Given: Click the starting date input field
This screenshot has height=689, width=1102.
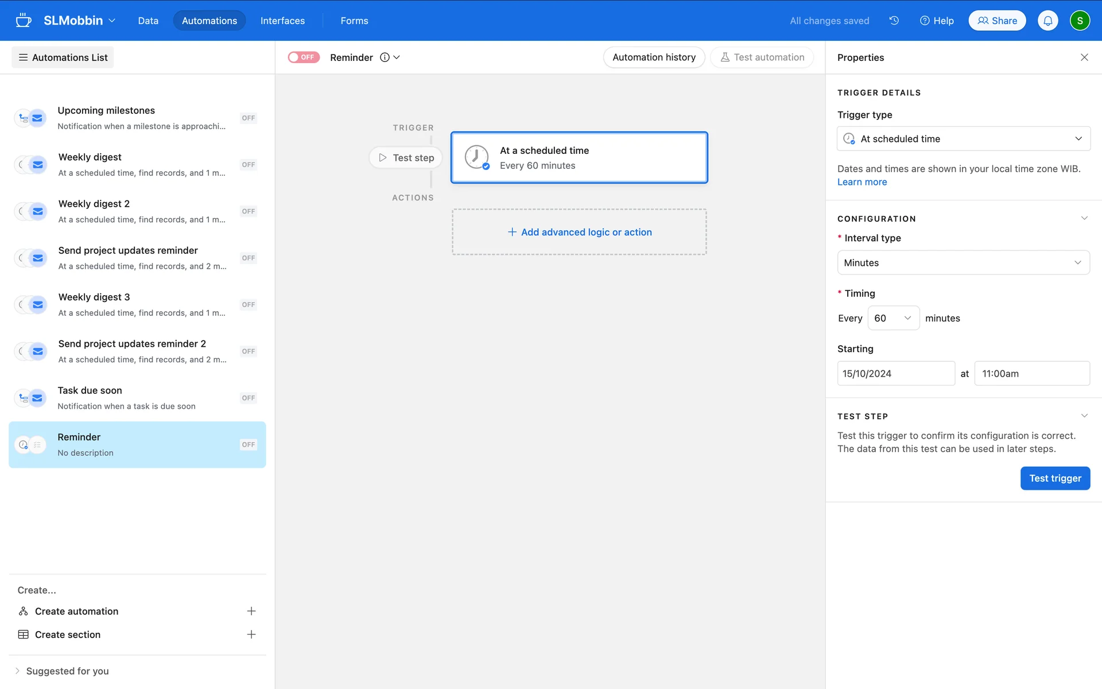Looking at the screenshot, I should point(895,374).
